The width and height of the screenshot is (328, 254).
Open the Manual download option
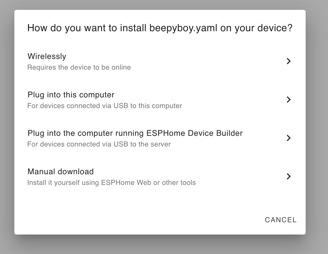click(x=160, y=177)
